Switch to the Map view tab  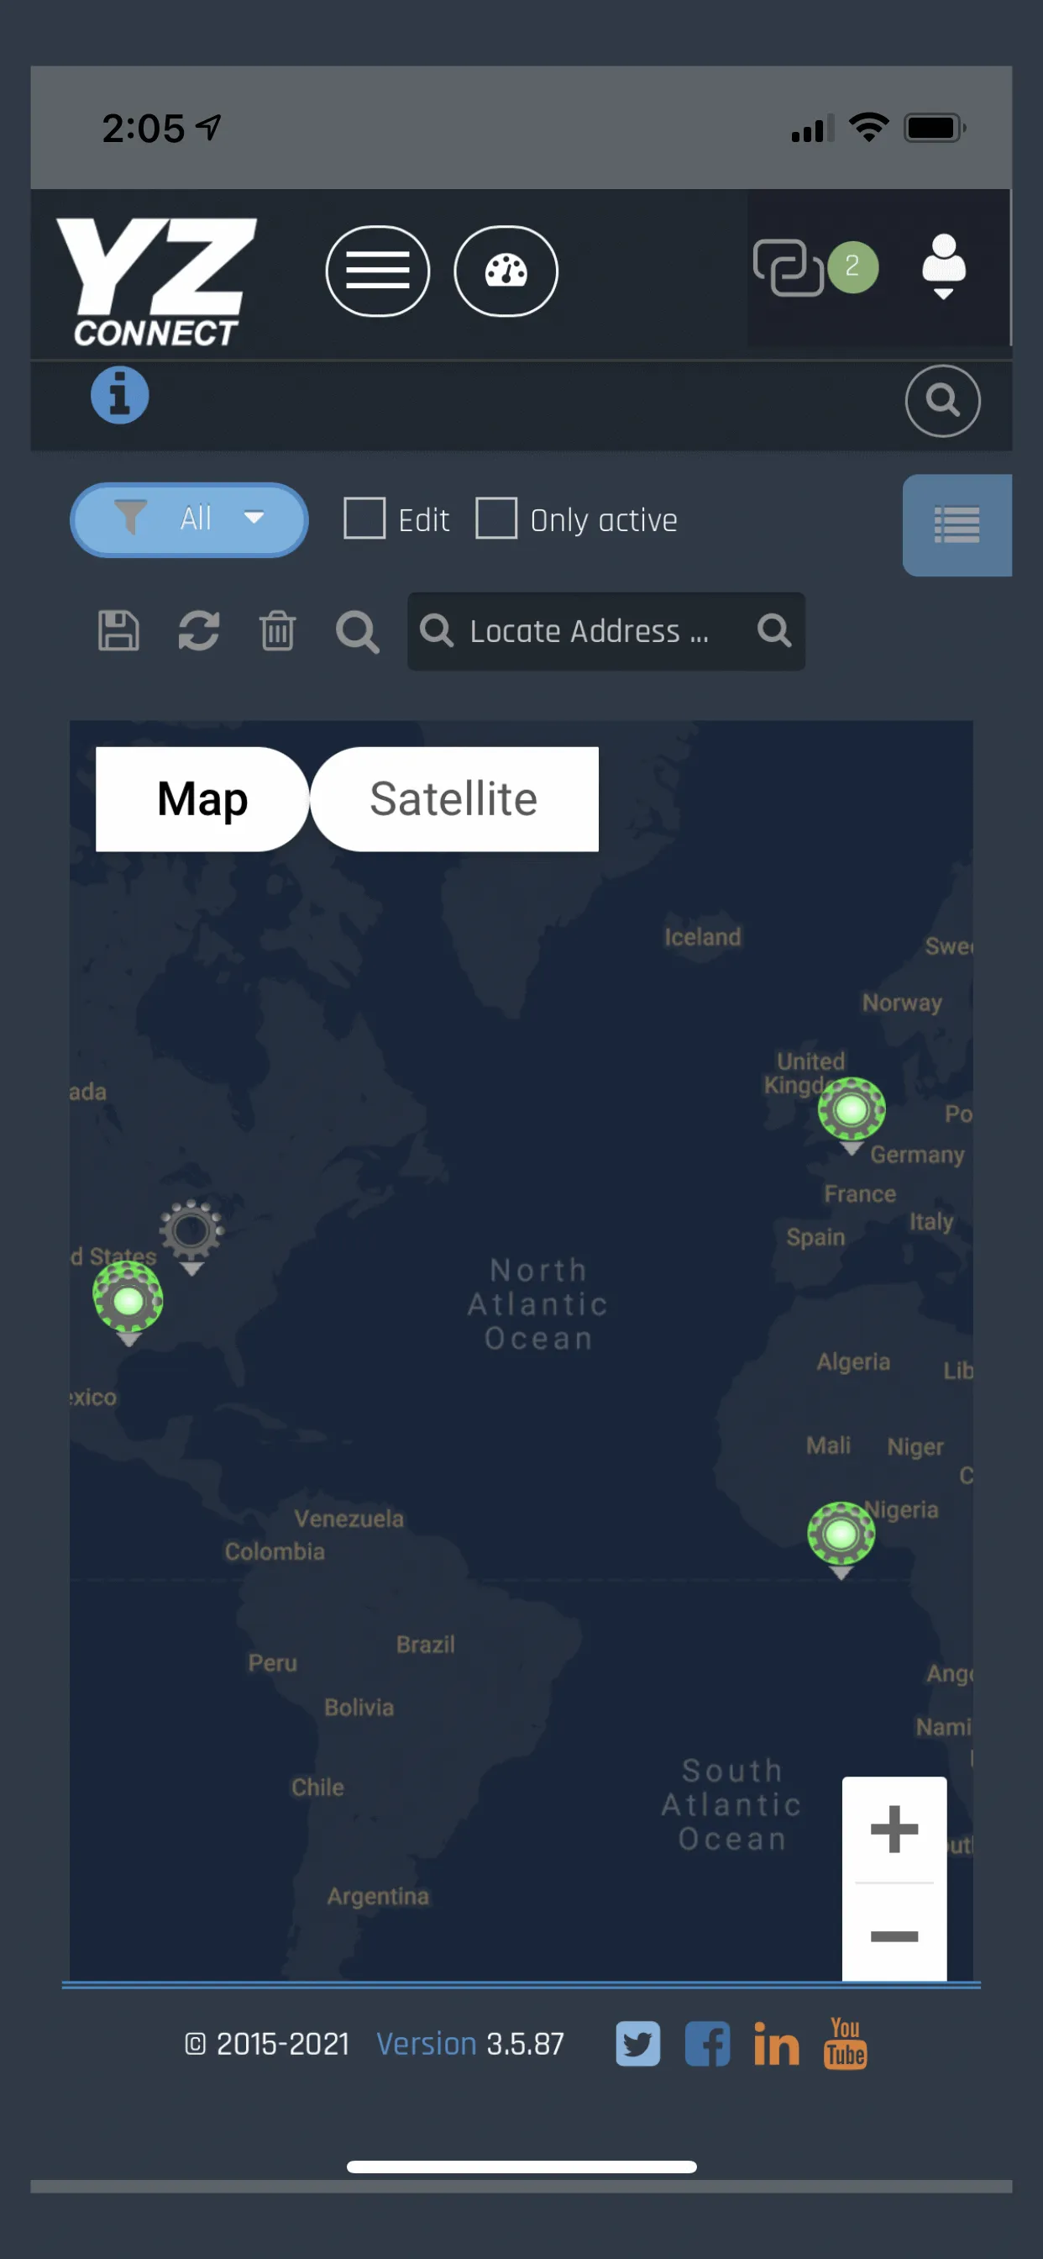202,799
